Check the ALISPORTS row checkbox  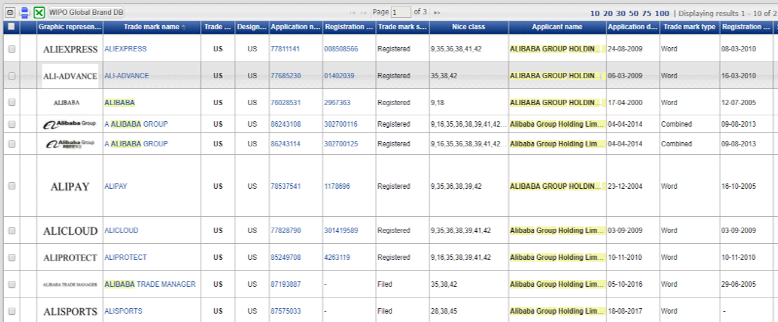pyautogui.click(x=11, y=311)
